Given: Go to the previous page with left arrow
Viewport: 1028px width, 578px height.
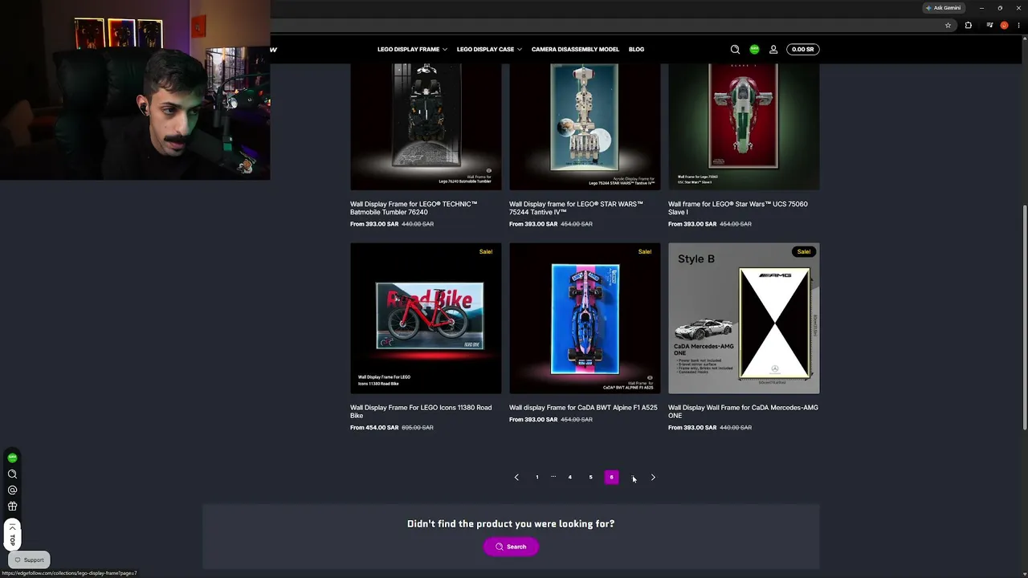Looking at the screenshot, I should click(x=516, y=478).
